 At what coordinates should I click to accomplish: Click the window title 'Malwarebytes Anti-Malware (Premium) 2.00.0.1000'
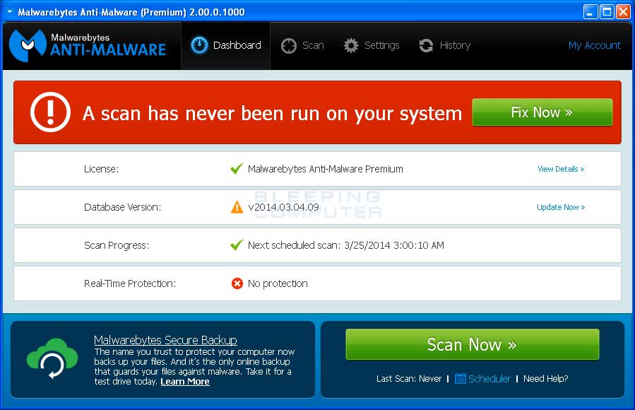(131, 12)
